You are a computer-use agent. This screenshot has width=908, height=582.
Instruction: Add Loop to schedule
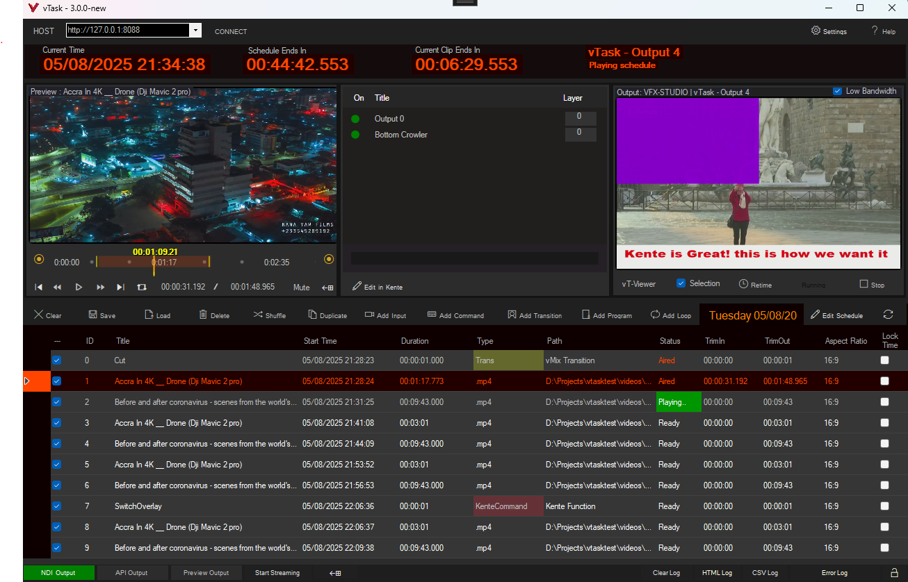[x=671, y=315]
